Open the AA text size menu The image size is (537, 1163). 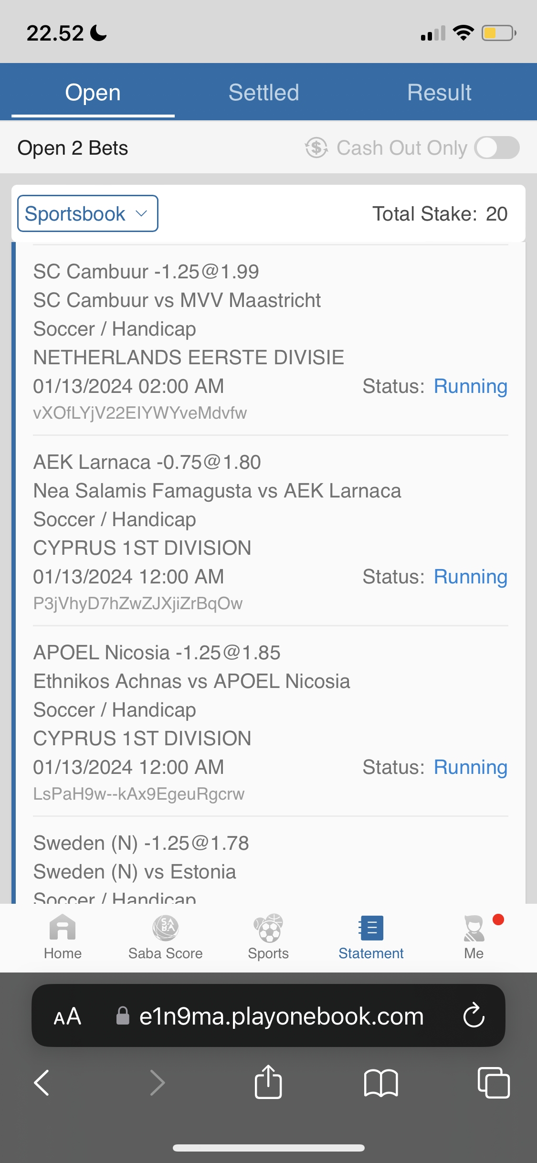click(x=67, y=1016)
